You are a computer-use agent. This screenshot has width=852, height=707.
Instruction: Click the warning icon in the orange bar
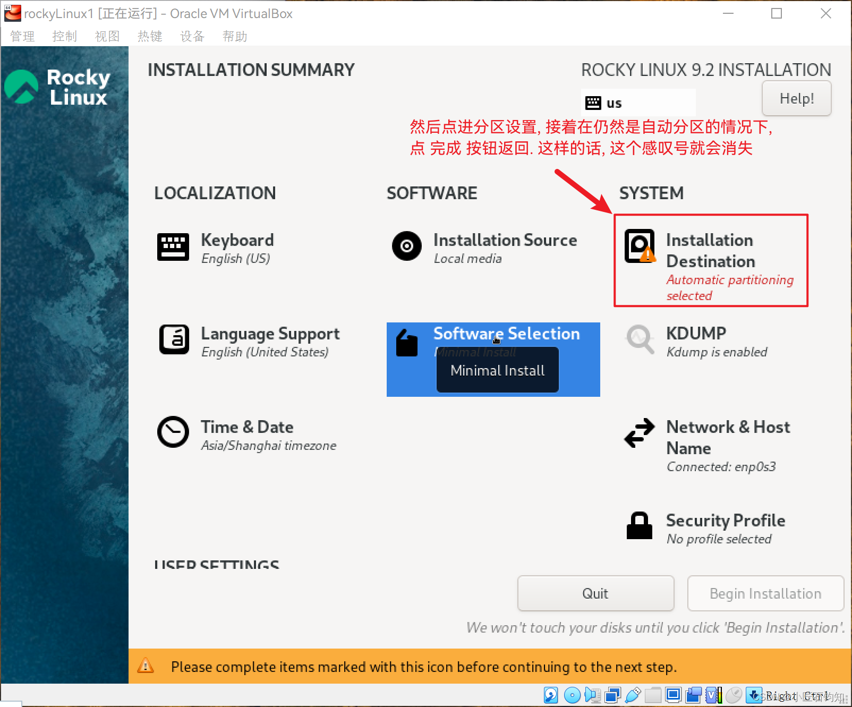(x=146, y=666)
